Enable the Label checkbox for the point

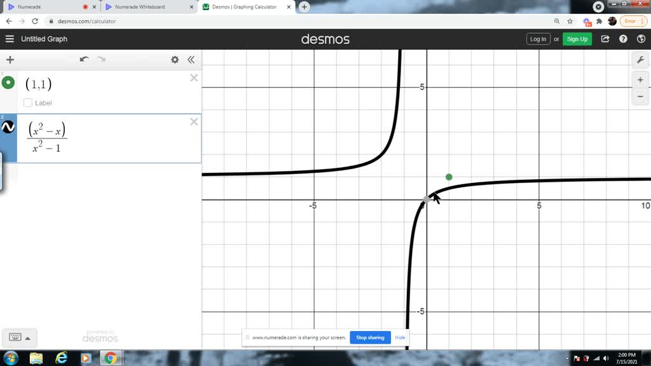pos(28,103)
